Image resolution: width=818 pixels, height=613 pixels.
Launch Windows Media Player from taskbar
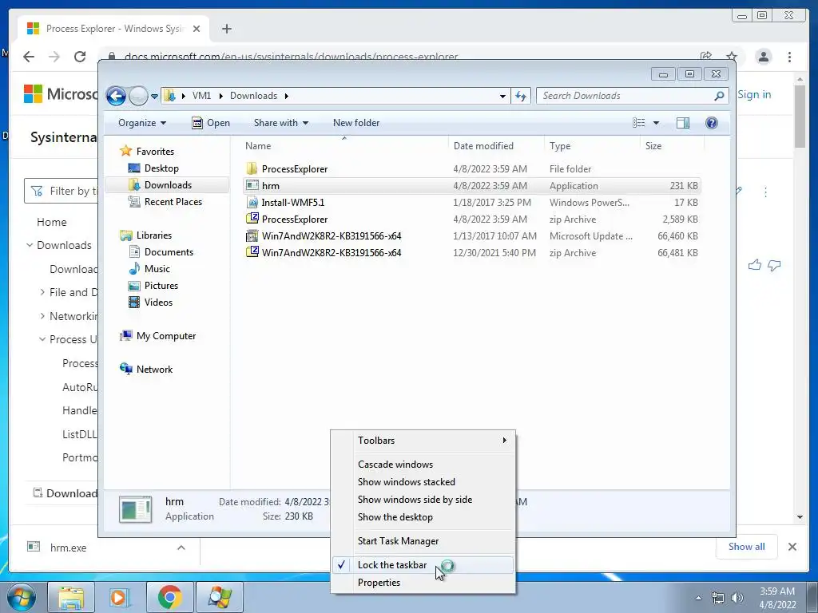pyautogui.click(x=120, y=597)
